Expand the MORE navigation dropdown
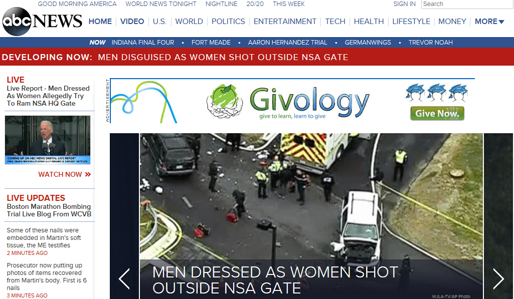Image resolution: width=514 pixels, height=299 pixels. pos(489,22)
